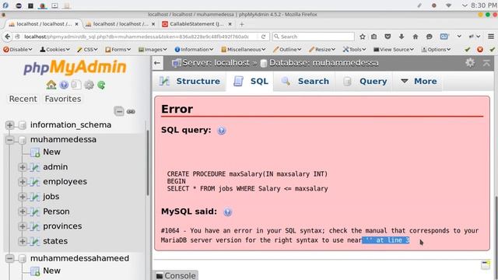Expand the employees table node
Screen dimensions: 498x280
(x=23, y=182)
